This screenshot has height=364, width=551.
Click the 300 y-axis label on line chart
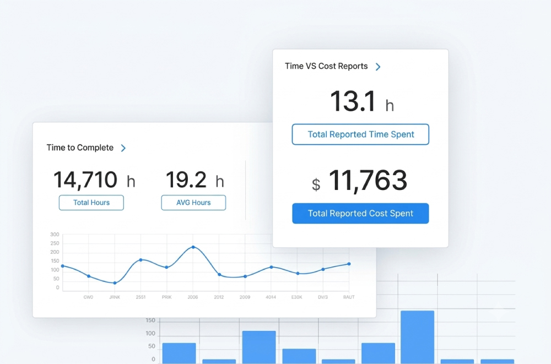(x=55, y=235)
